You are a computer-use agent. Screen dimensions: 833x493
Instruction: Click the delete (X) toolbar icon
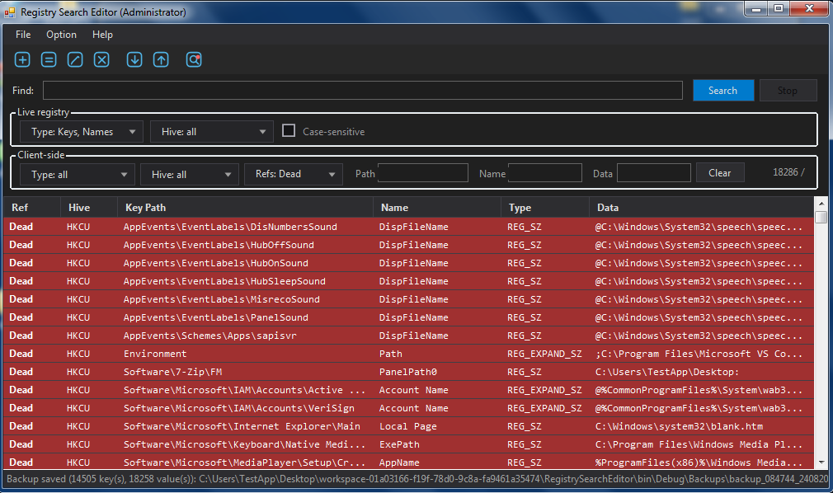tap(101, 59)
